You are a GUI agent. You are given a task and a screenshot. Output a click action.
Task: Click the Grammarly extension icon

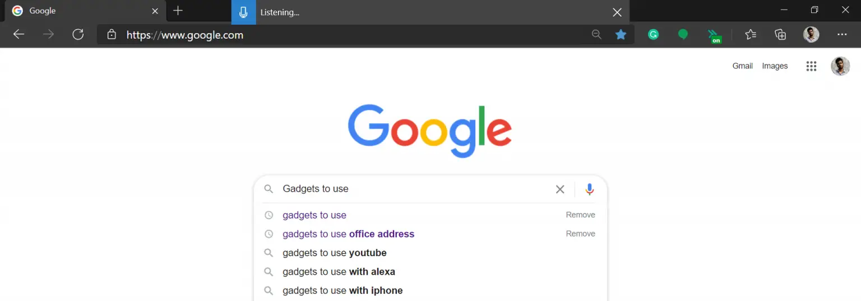tap(653, 35)
